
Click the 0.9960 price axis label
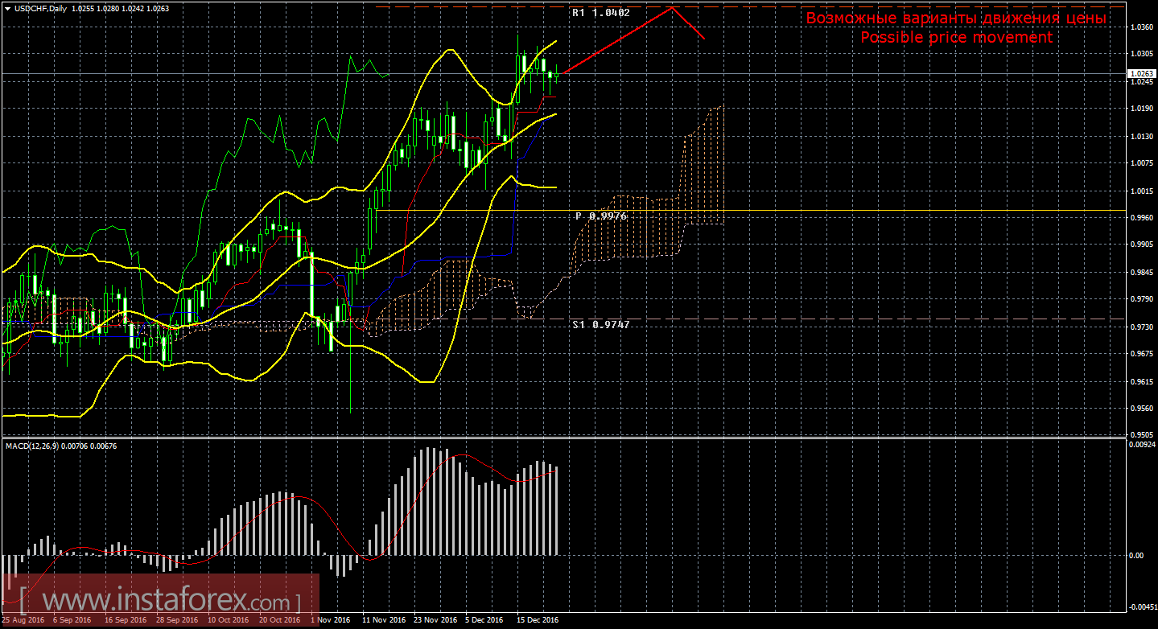click(1141, 218)
